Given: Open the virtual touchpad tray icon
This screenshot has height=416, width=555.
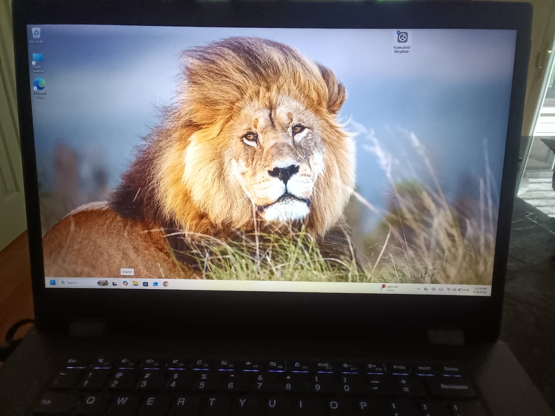Looking at the screenshot, I should tap(441, 289).
